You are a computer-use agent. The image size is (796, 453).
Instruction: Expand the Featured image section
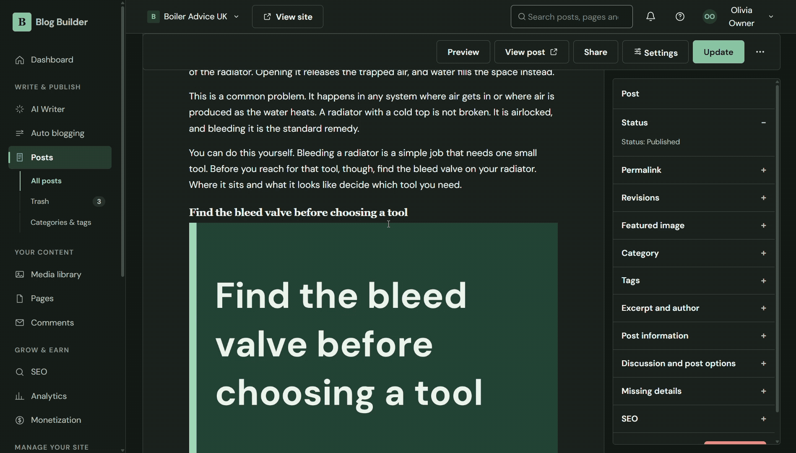coord(764,226)
